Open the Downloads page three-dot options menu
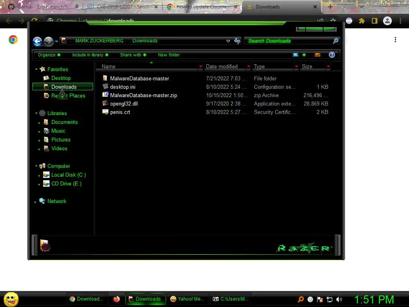The image size is (409, 307). tap(395, 40)
